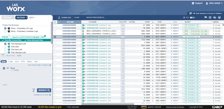This screenshot has width=224, height=109.
Task: Switch to the Wells tab
Action: (30, 61)
